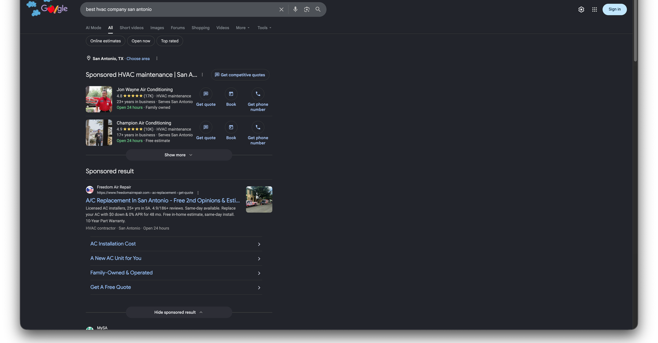
Task: Switch to Shopping tab
Action: tap(200, 28)
